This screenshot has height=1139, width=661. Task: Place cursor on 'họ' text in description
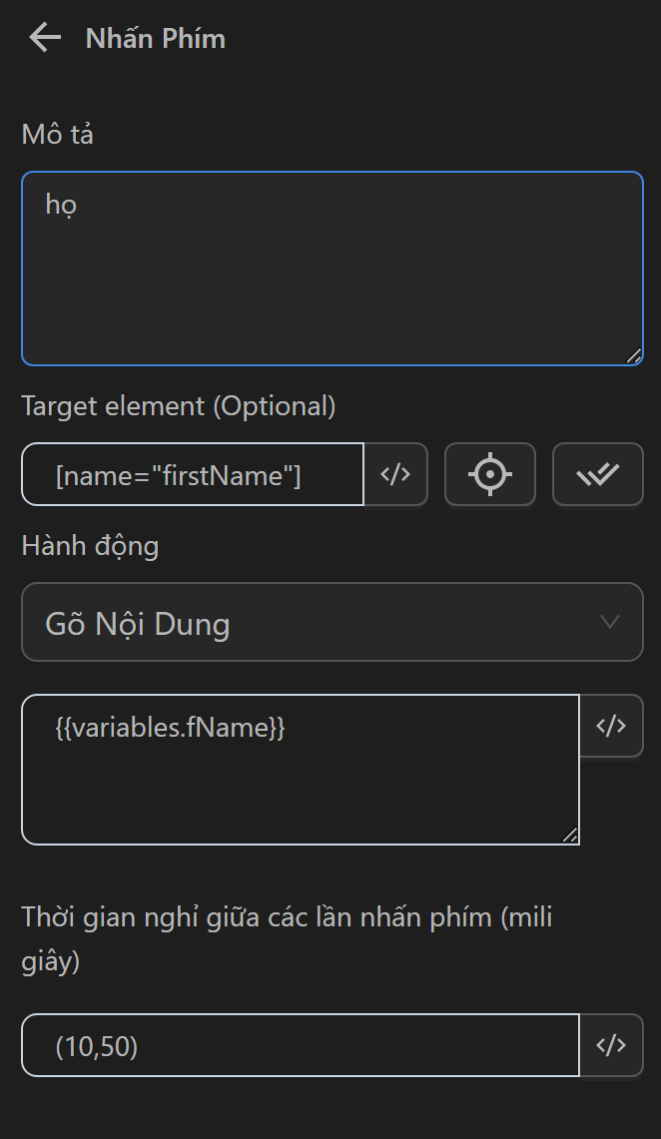pos(62,204)
